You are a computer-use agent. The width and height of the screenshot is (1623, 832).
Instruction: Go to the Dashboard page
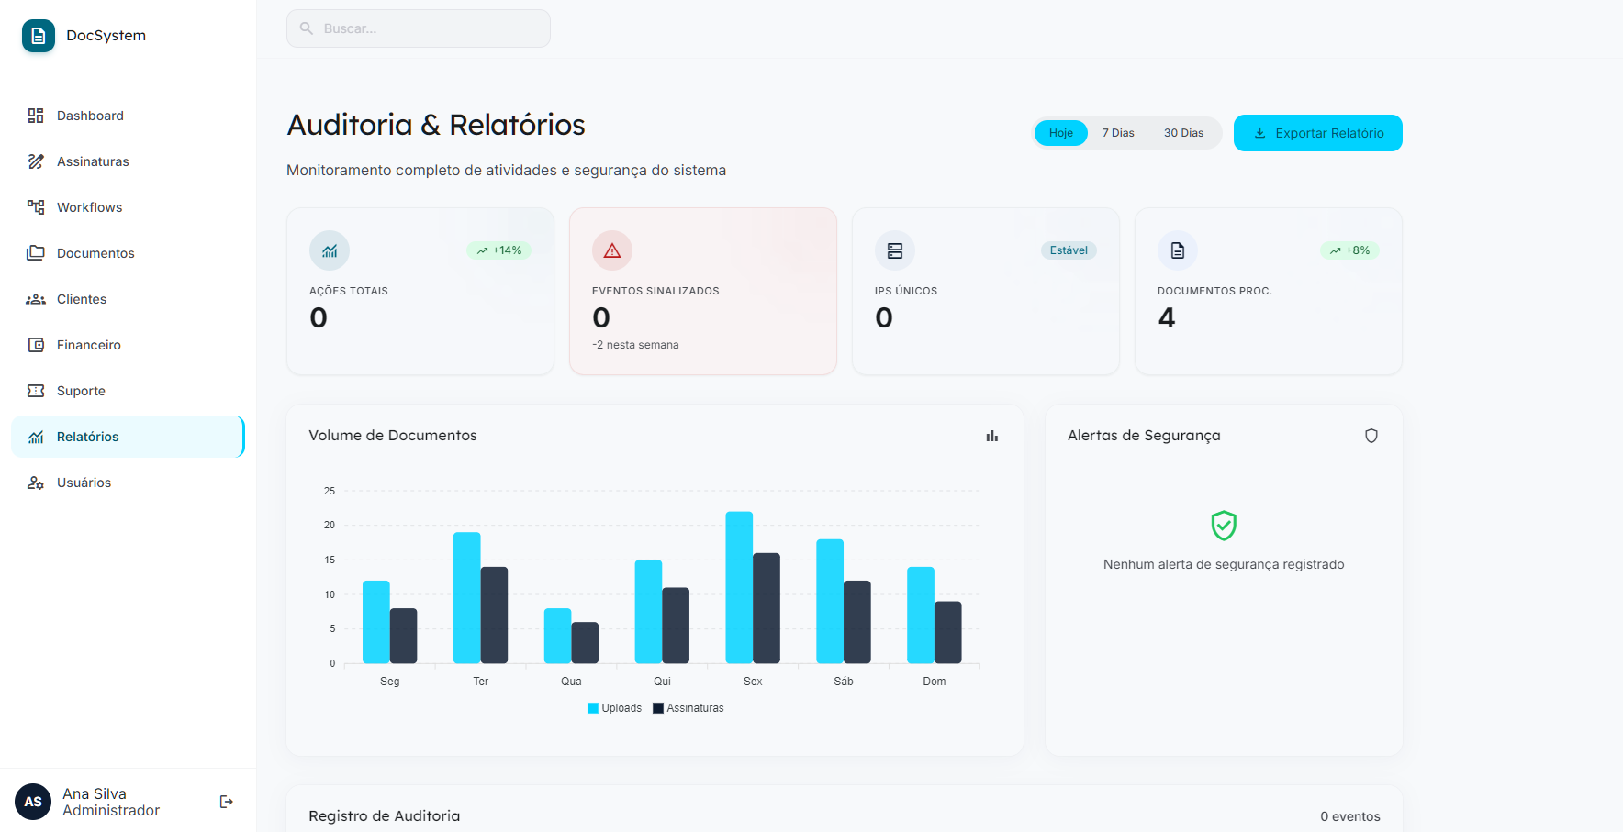129,116
